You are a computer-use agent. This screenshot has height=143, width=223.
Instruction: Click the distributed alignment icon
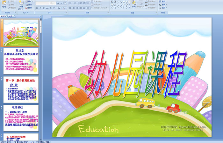pyautogui.click(x=84, y=8)
